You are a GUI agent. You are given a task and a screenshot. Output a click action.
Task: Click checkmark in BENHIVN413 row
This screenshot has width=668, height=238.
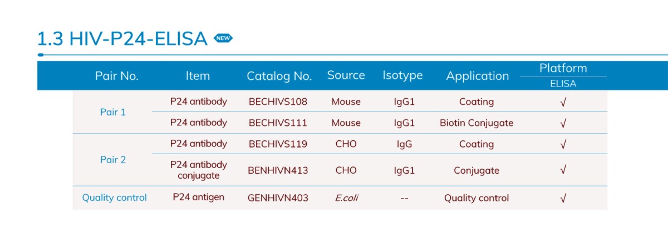[x=563, y=170]
